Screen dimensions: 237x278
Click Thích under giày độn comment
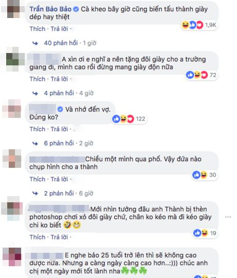click(x=38, y=79)
